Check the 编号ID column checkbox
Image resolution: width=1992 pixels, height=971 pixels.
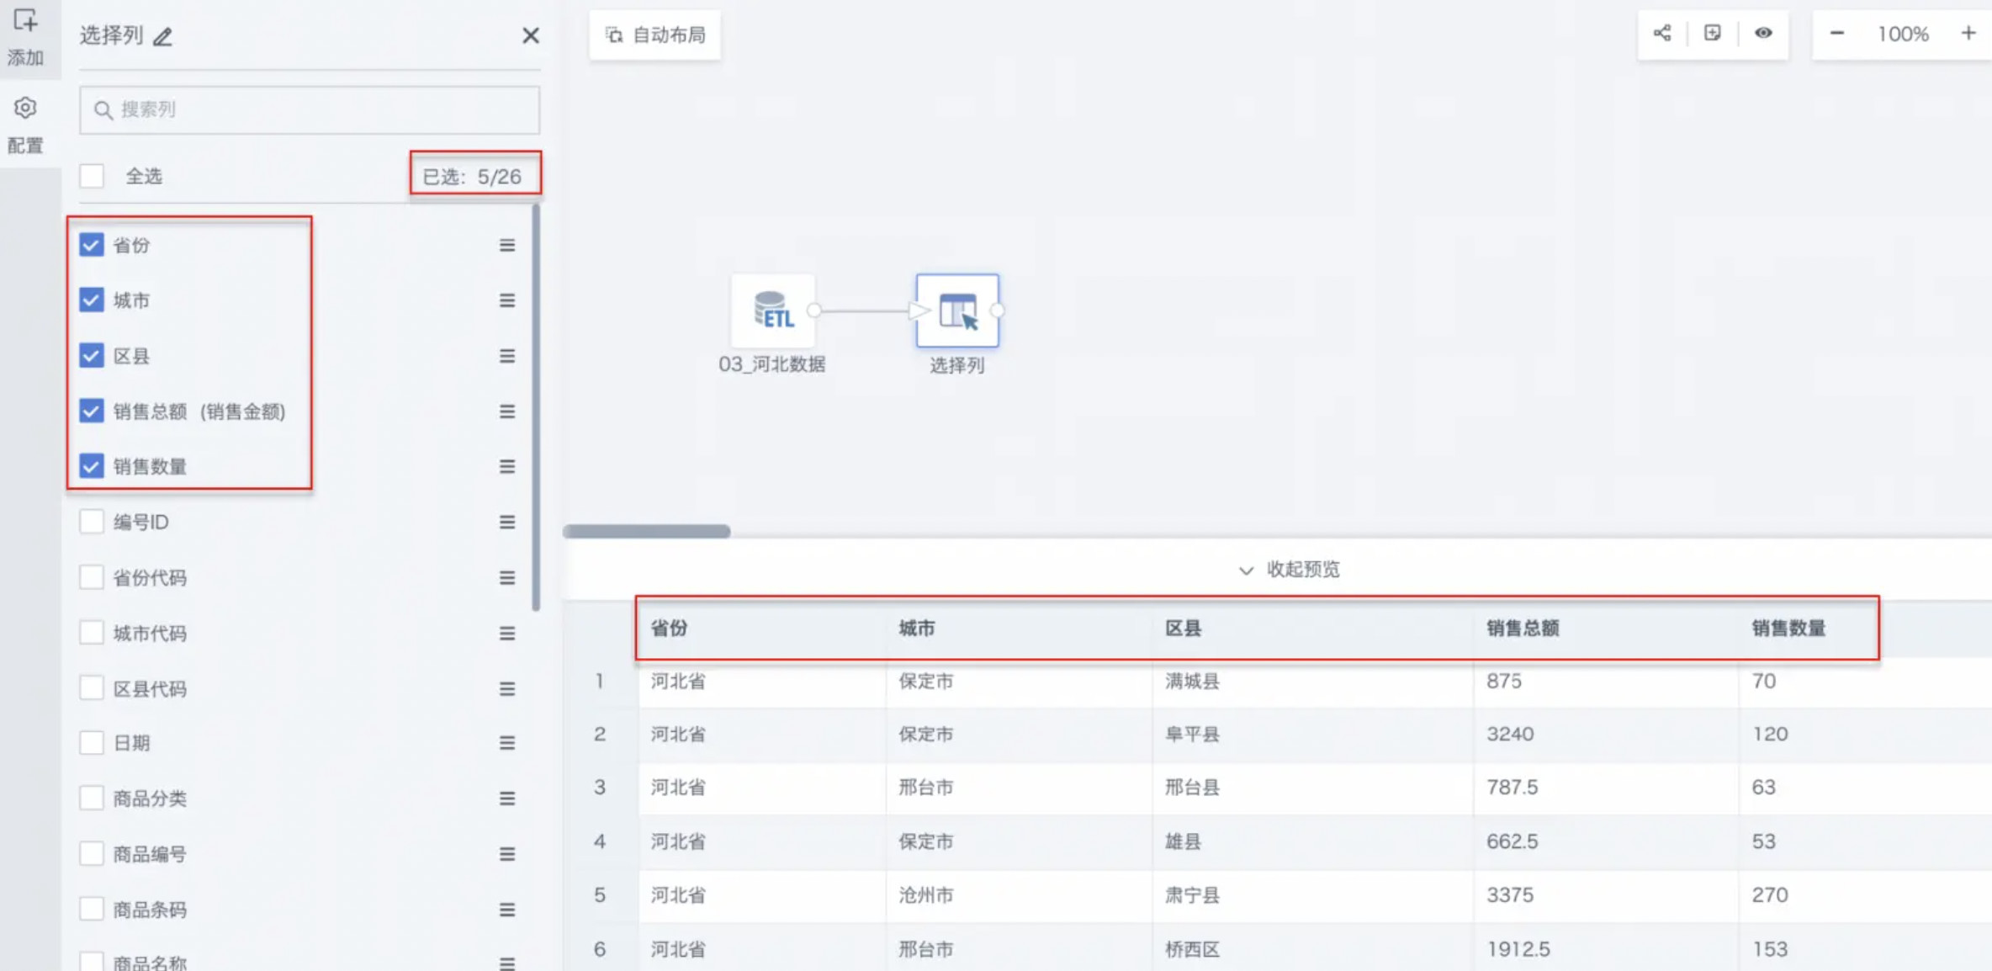click(92, 522)
